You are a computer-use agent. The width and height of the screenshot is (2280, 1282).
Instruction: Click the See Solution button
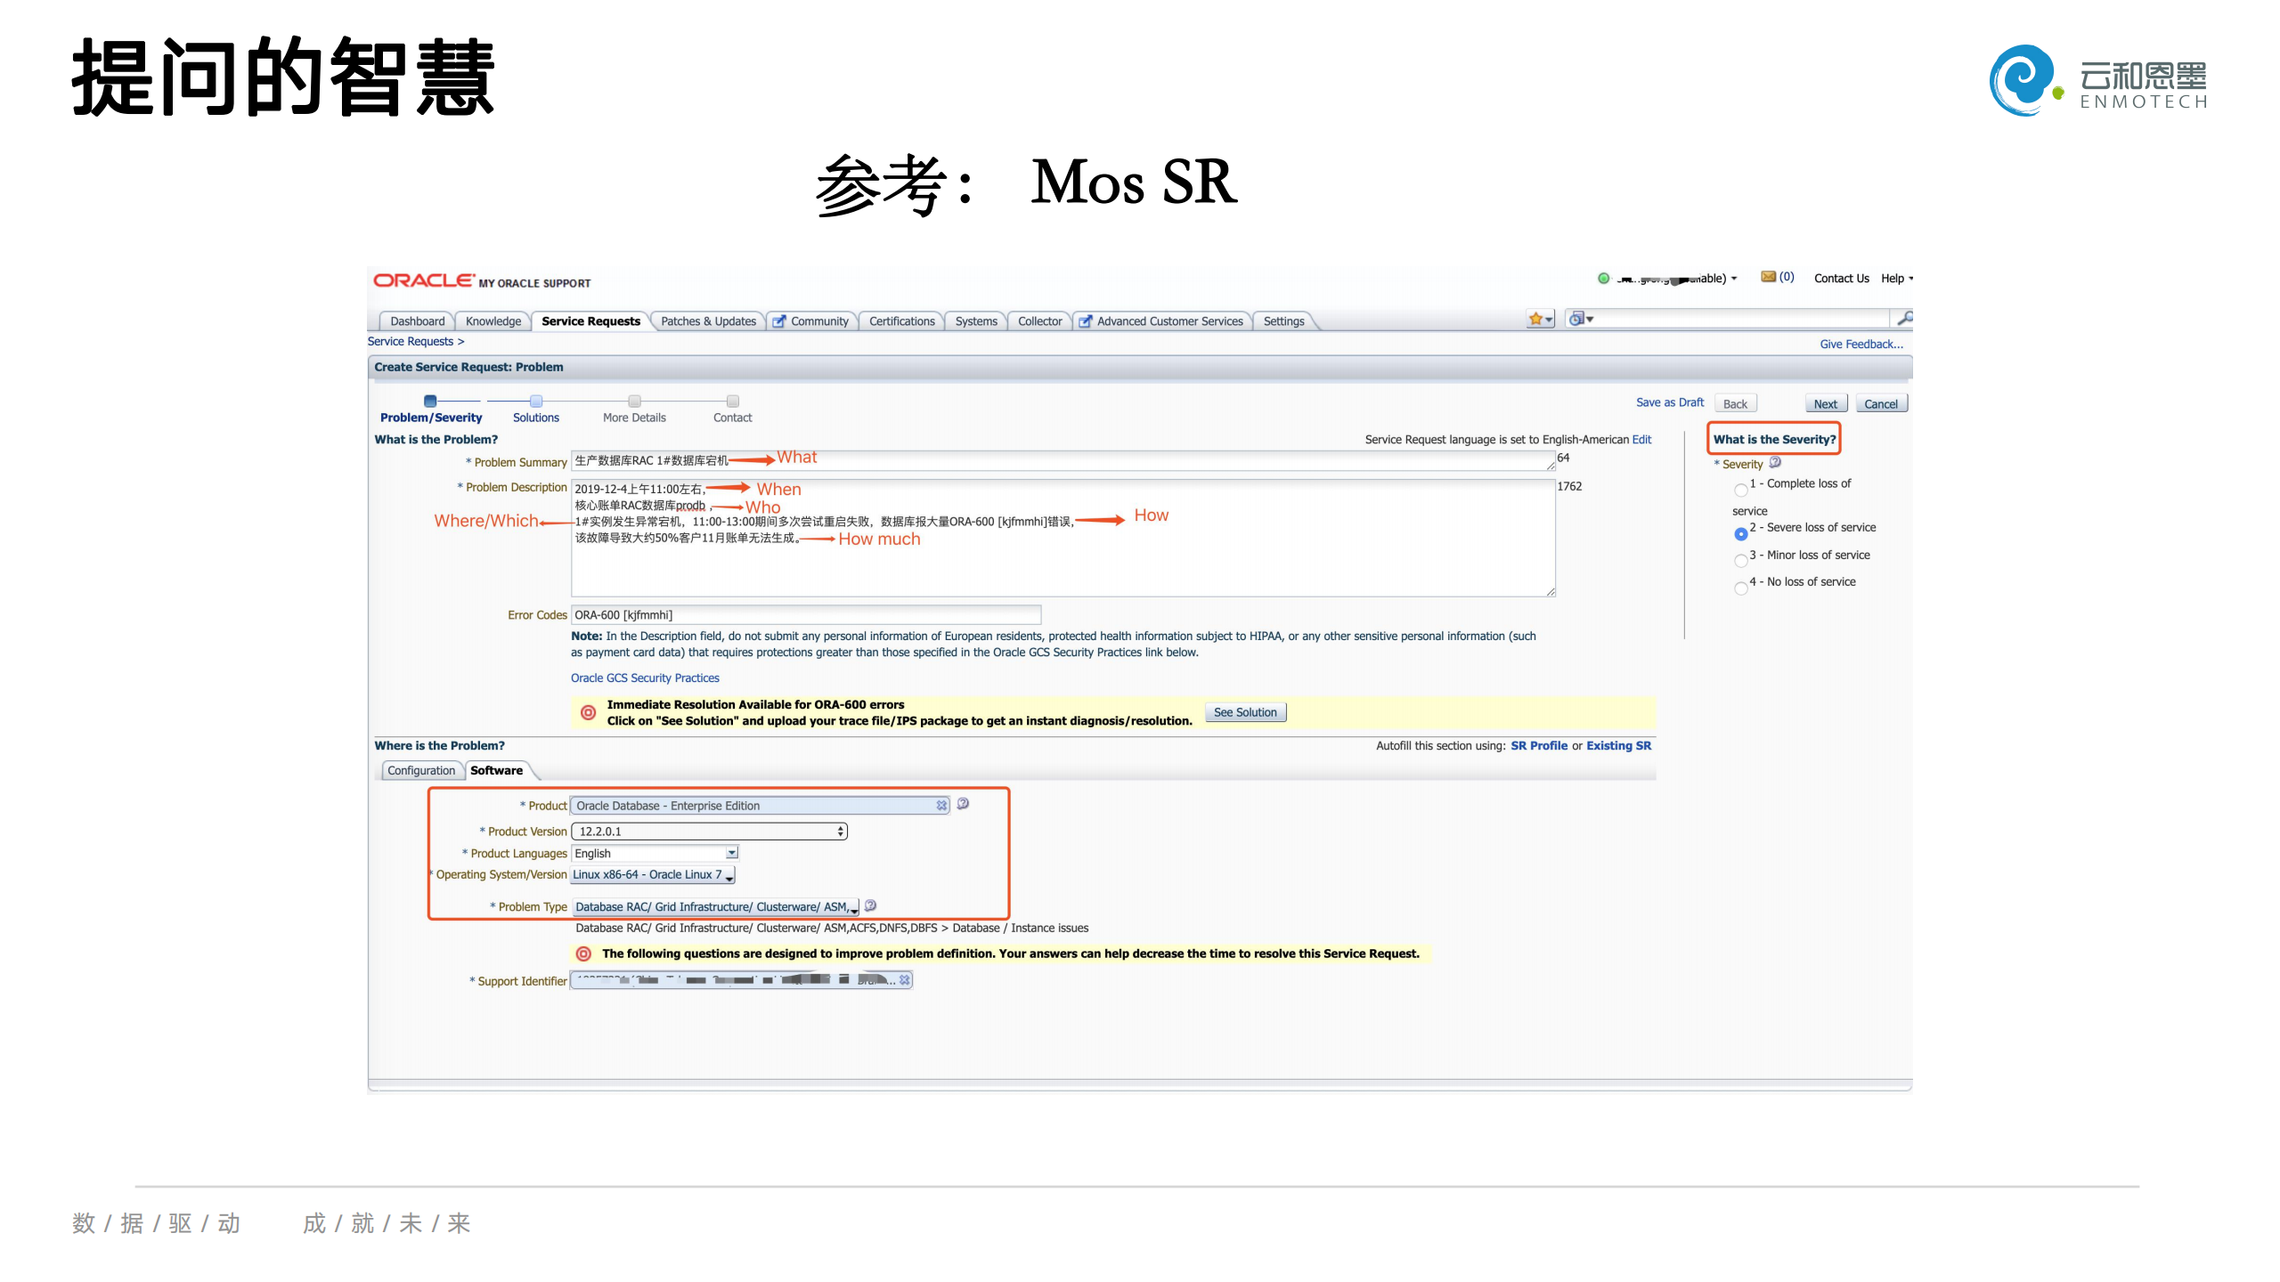pos(1244,712)
